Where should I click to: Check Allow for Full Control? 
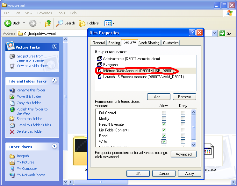(164, 113)
